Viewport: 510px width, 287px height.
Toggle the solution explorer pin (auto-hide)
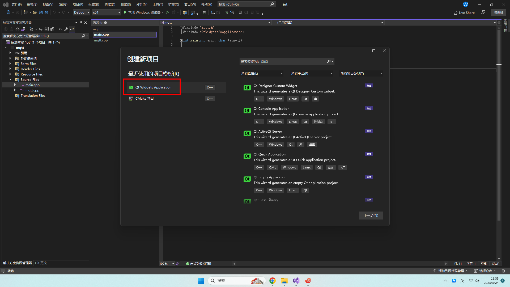point(81,23)
